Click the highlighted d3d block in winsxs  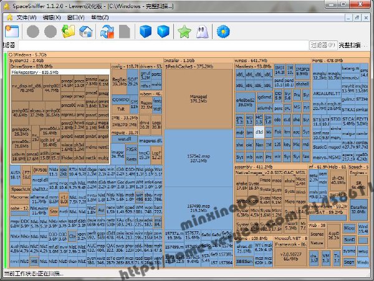[x=259, y=132]
